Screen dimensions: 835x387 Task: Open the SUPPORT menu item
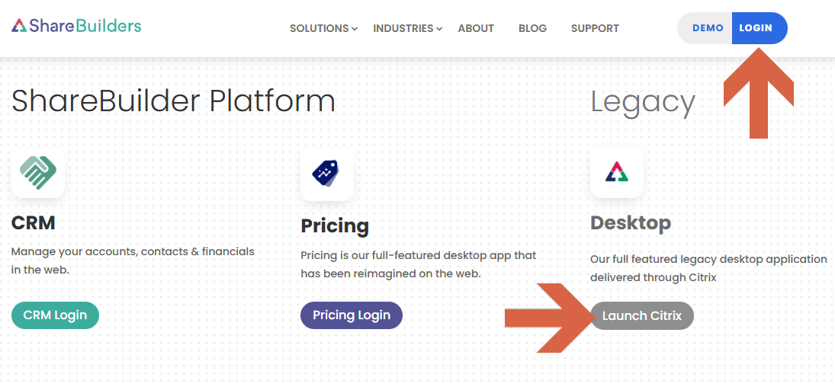click(595, 28)
